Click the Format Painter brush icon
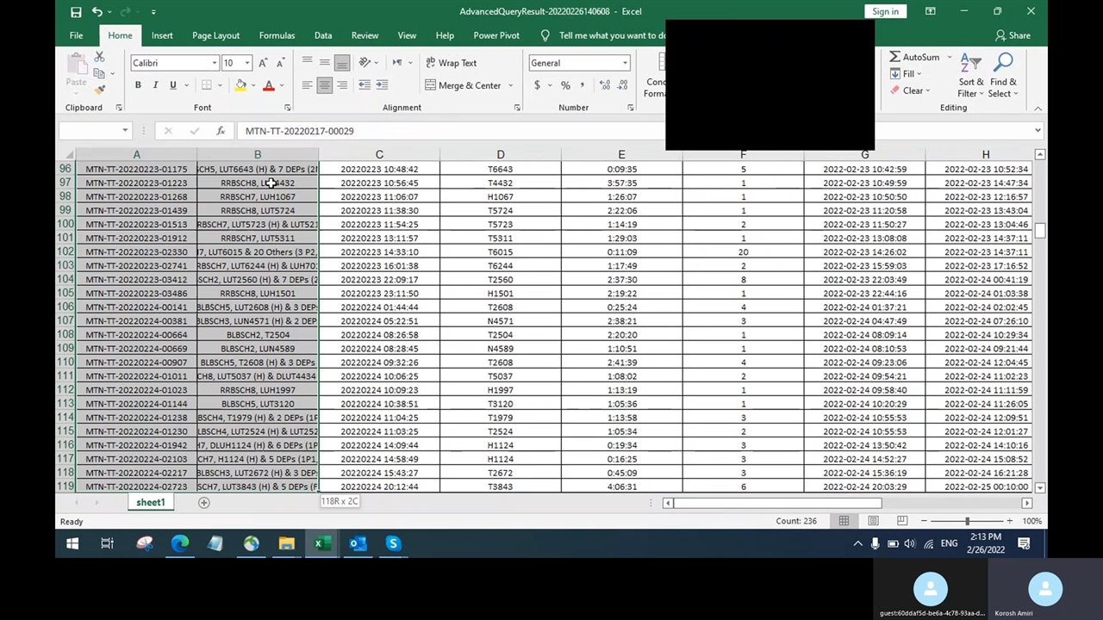 tap(100, 90)
